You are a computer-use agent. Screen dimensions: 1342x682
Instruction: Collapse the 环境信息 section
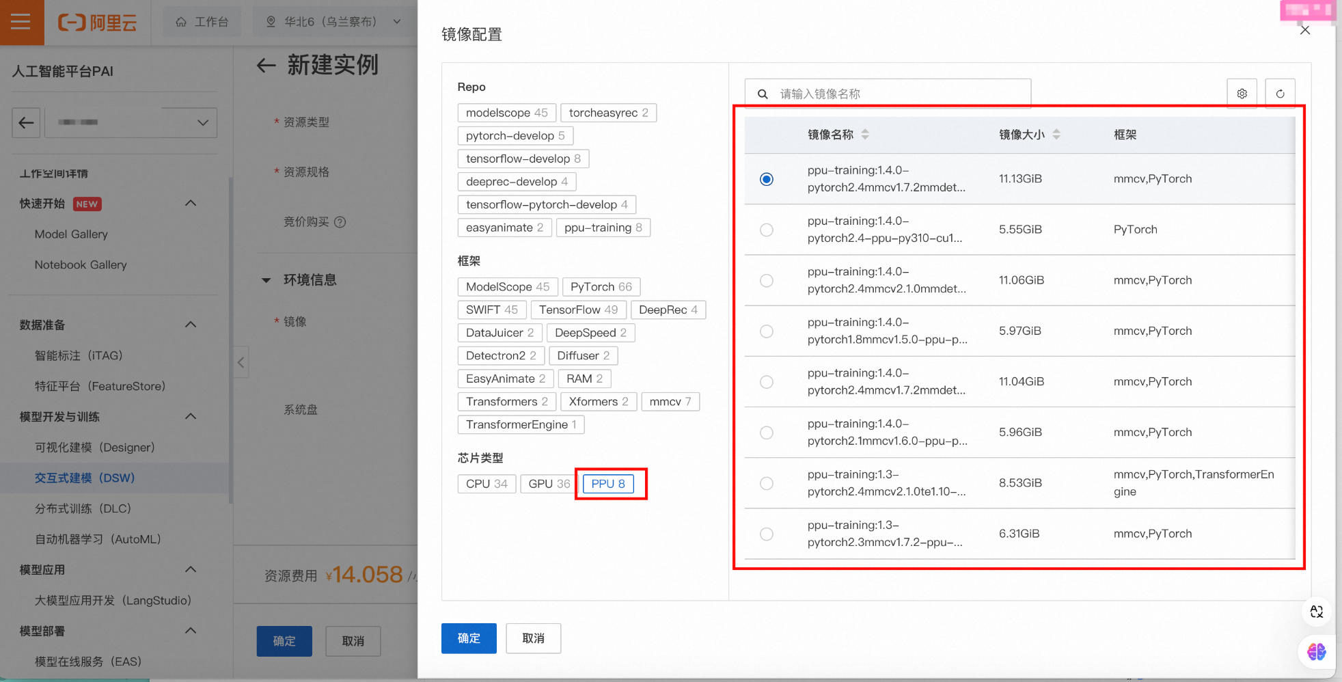pos(266,280)
